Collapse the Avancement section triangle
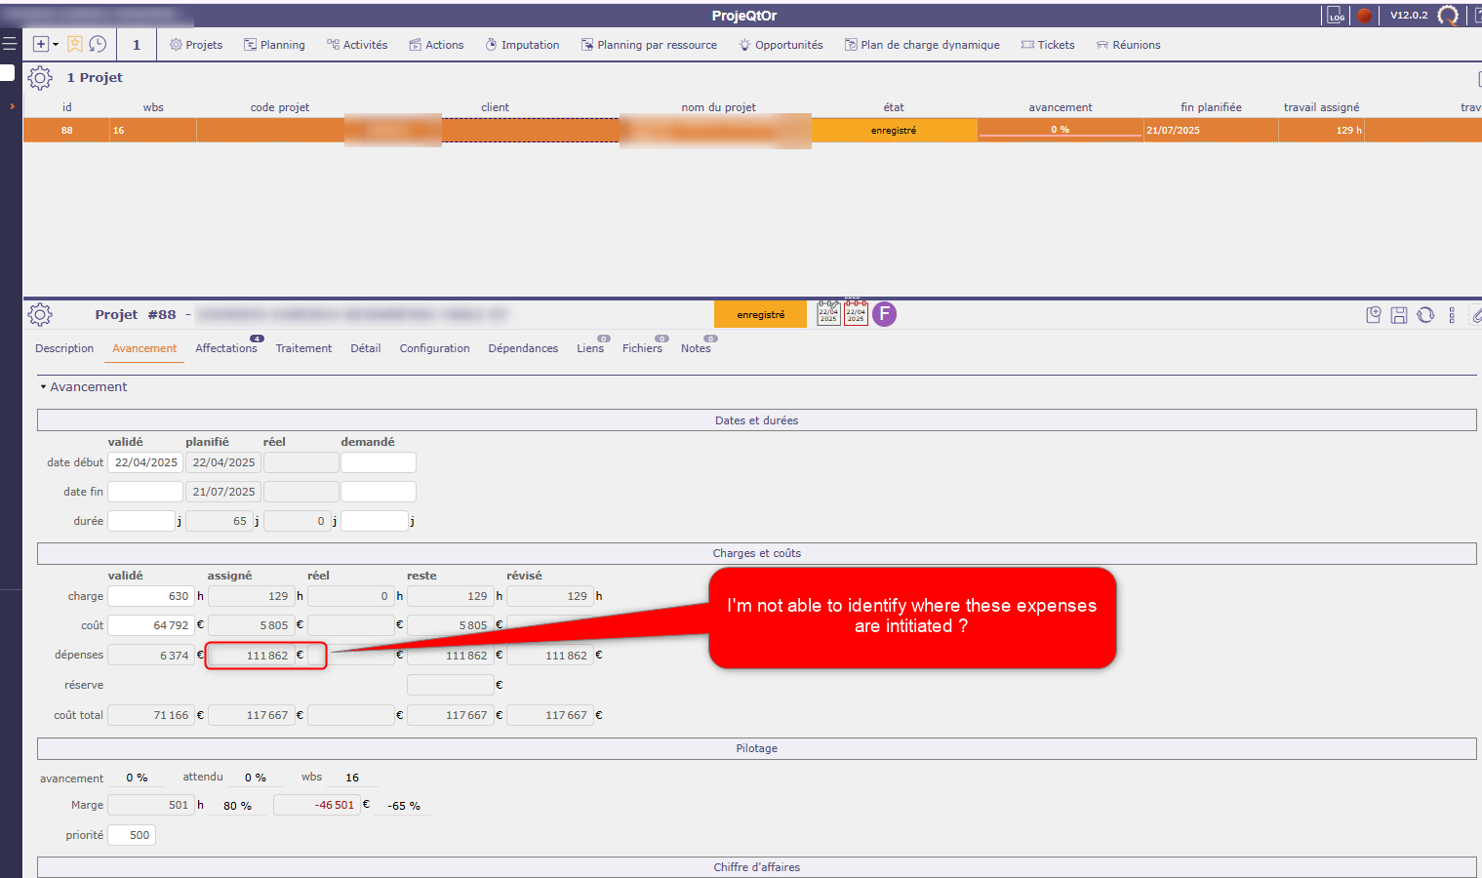Screen dimensions: 1482x878 tap(43, 387)
